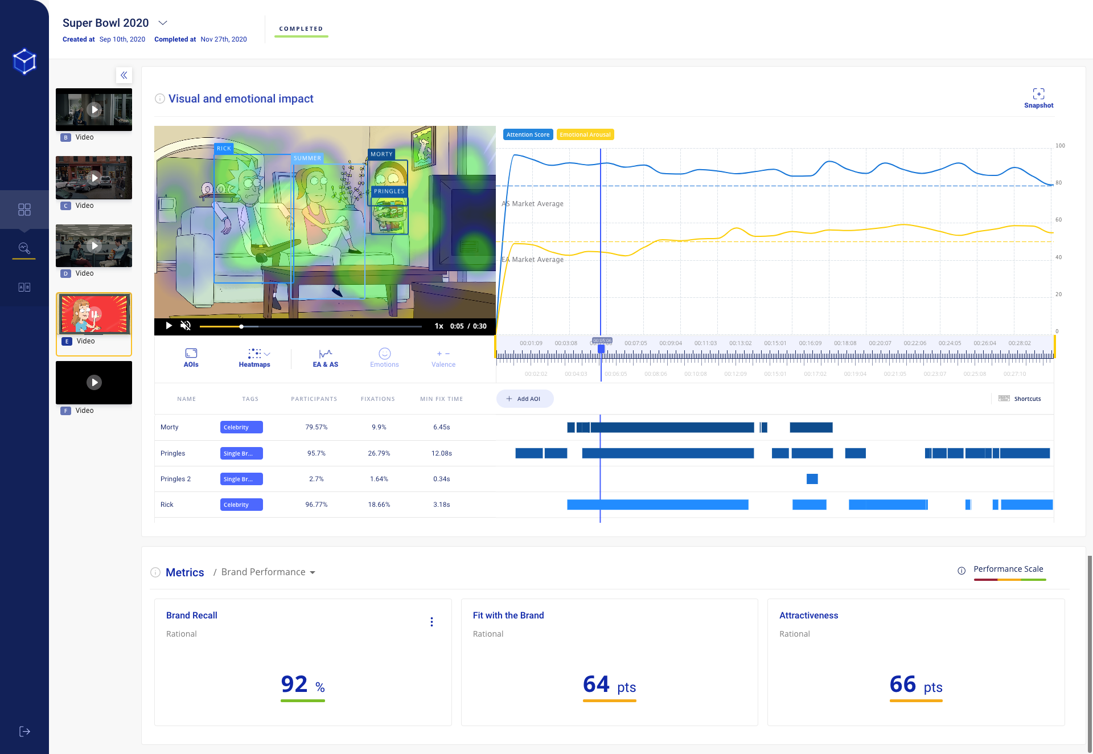Open the Attractiveness card title
The image size is (1093, 754).
pos(808,615)
